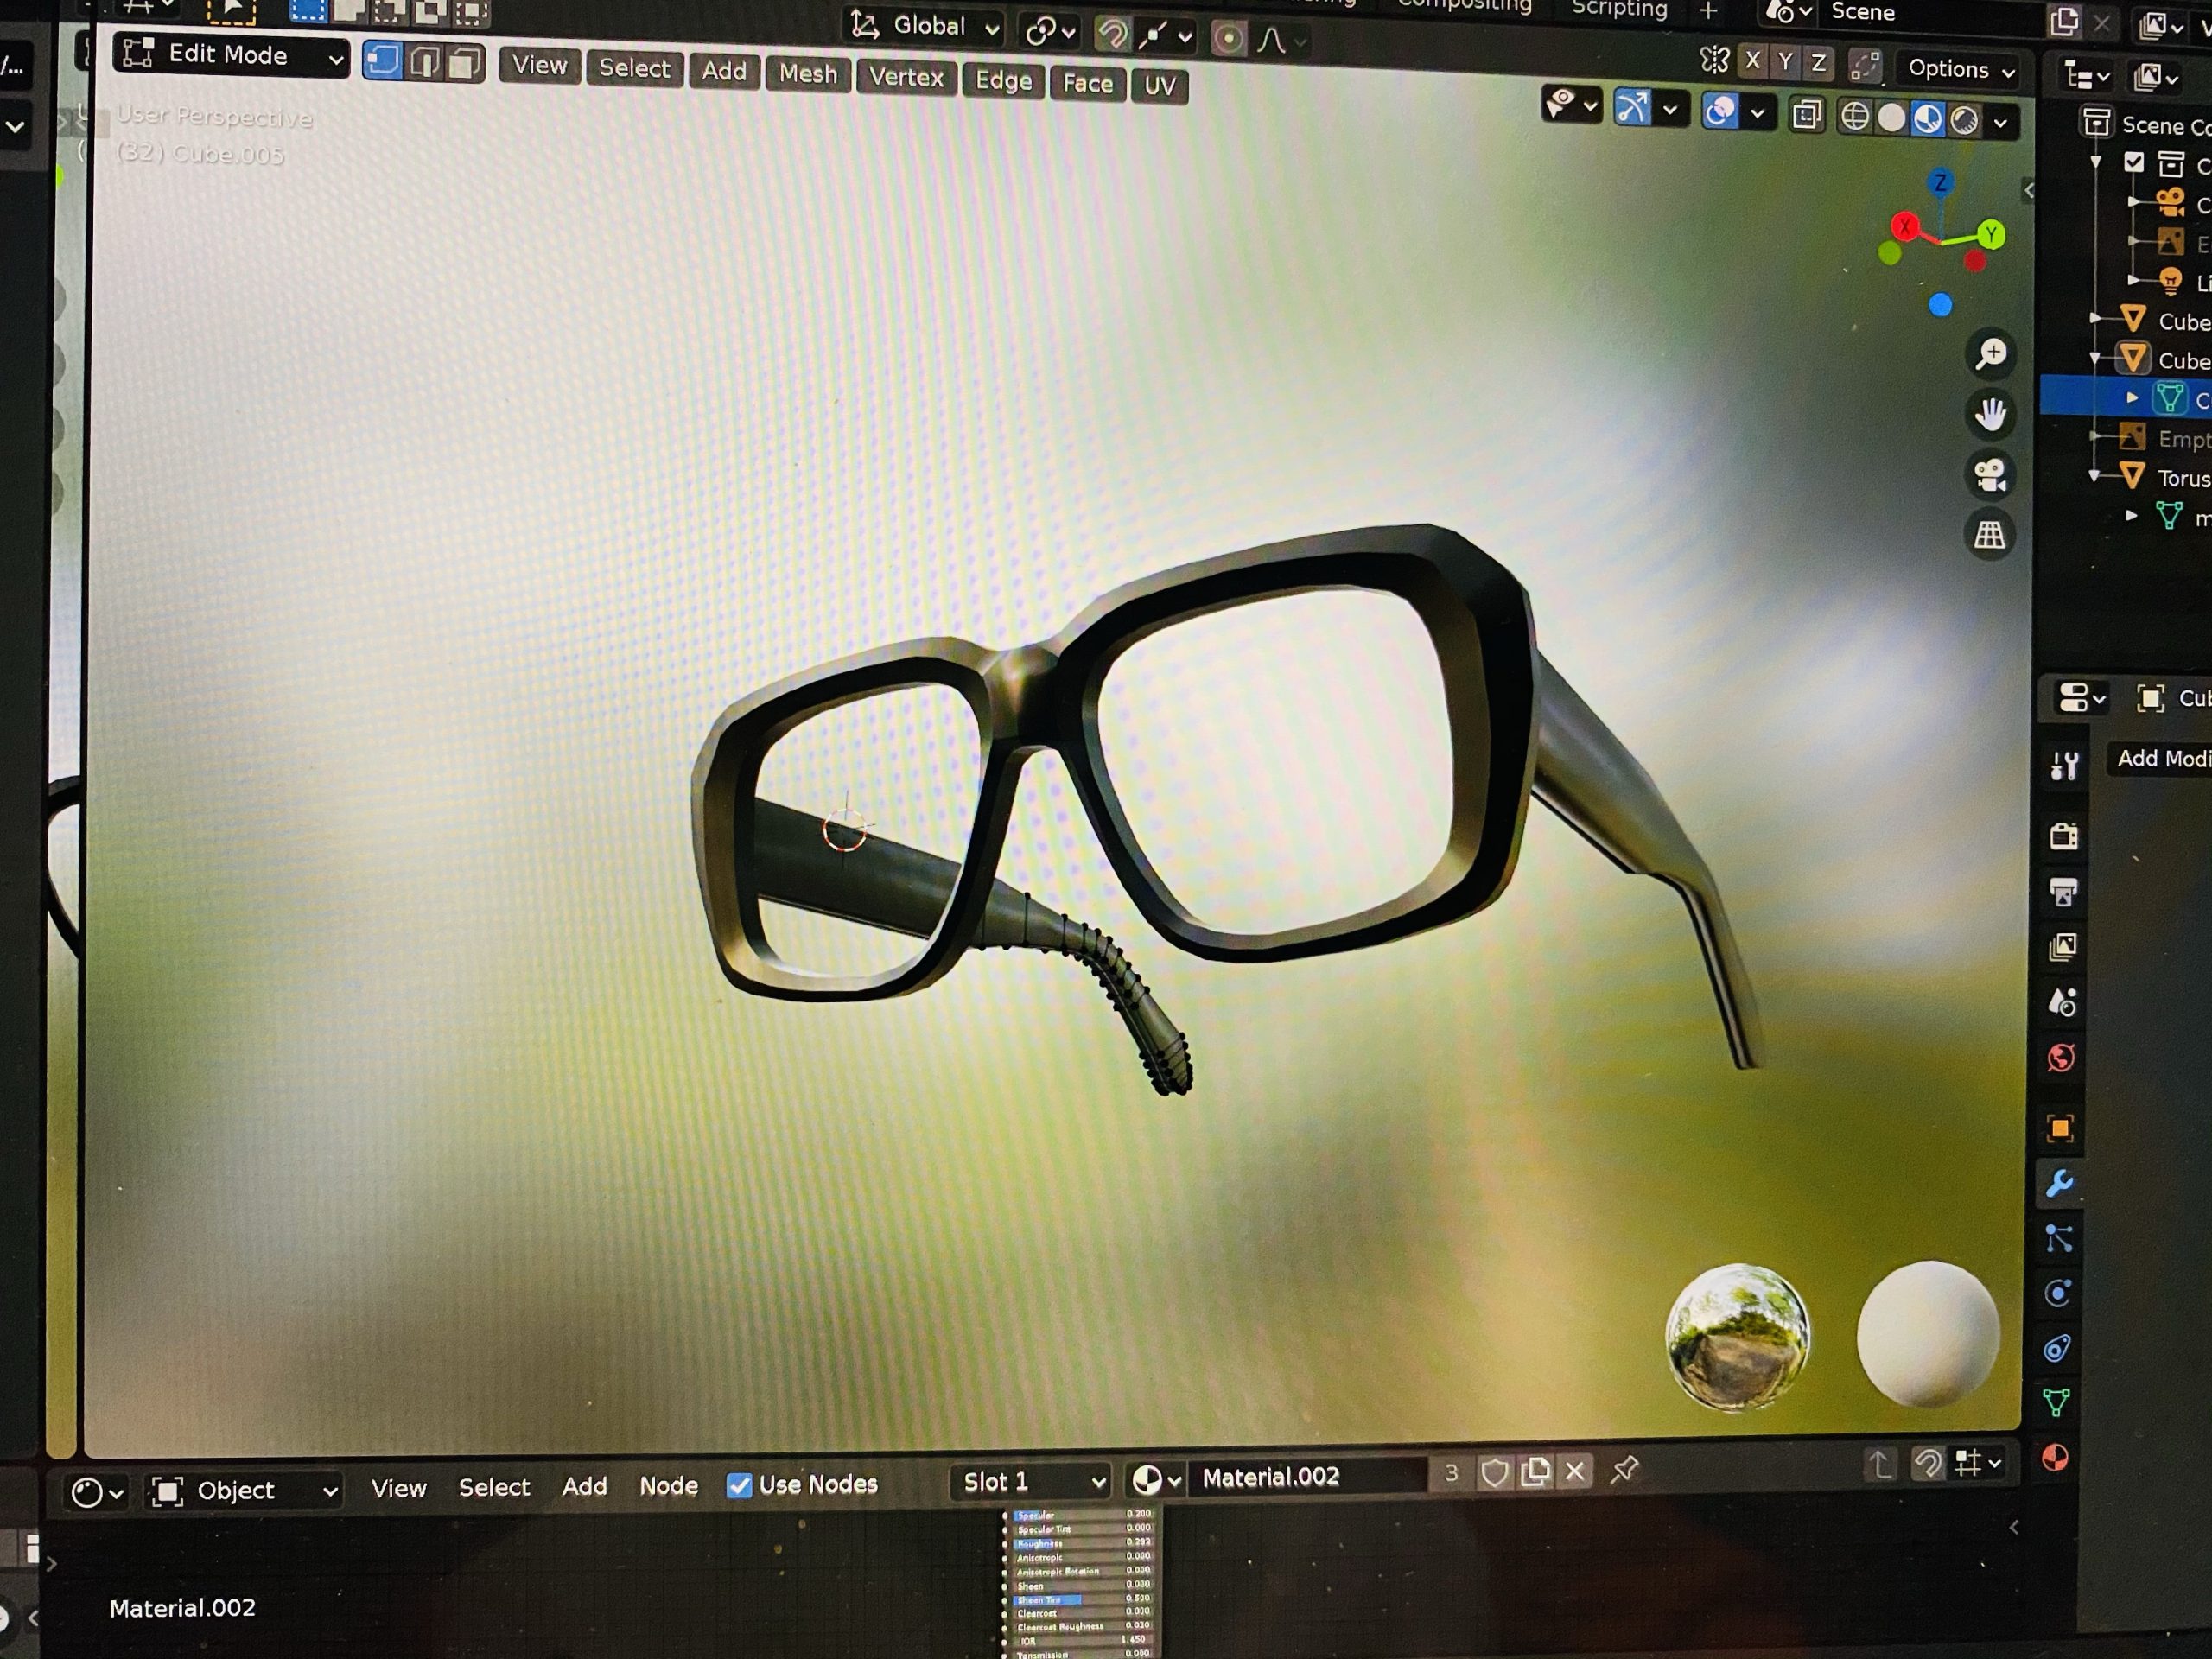Screen dimensions: 2212x1659
Task: Click the zoom magnifier viewport icon
Action: [x=1990, y=354]
